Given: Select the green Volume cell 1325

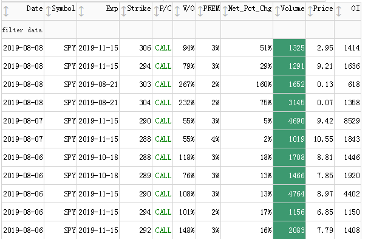Looking at the screenshot, I should [x=290, y=47].
